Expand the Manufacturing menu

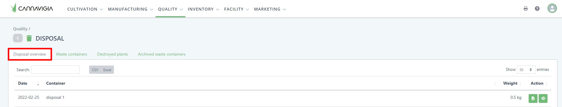tap(130, 9)
